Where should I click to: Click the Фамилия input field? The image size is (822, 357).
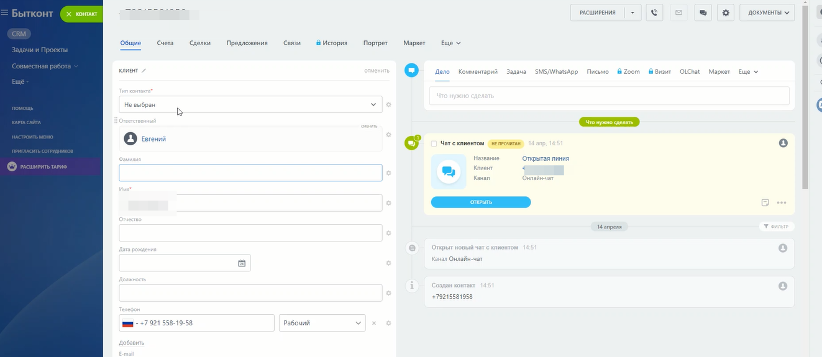[x=250, y=173]
